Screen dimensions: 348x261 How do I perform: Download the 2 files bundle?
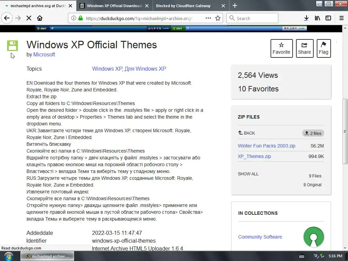[313, 133]
